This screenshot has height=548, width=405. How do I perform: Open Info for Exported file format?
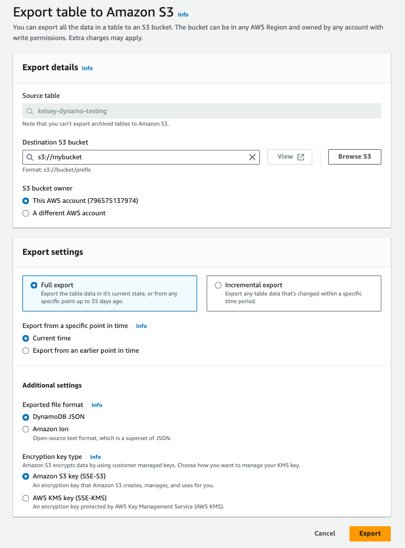click(x=96, y=405)
